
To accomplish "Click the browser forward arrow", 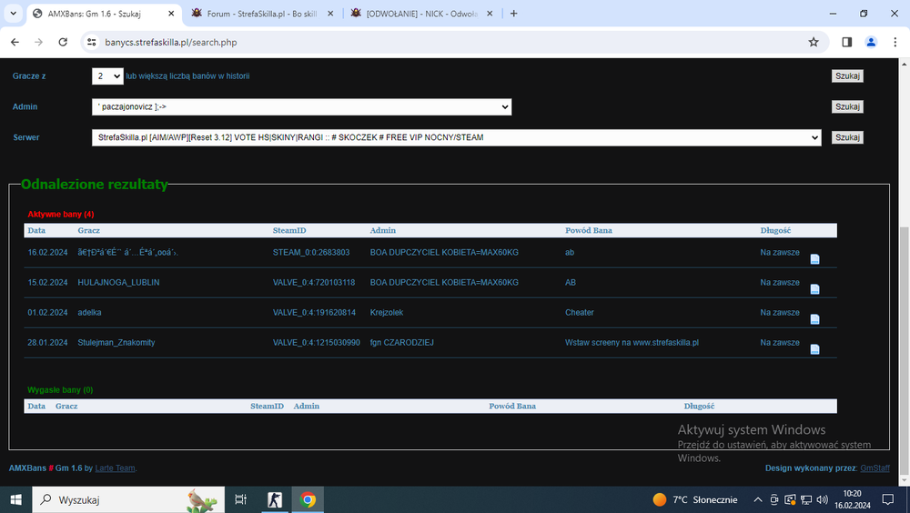I will click(x=39, y=42).
